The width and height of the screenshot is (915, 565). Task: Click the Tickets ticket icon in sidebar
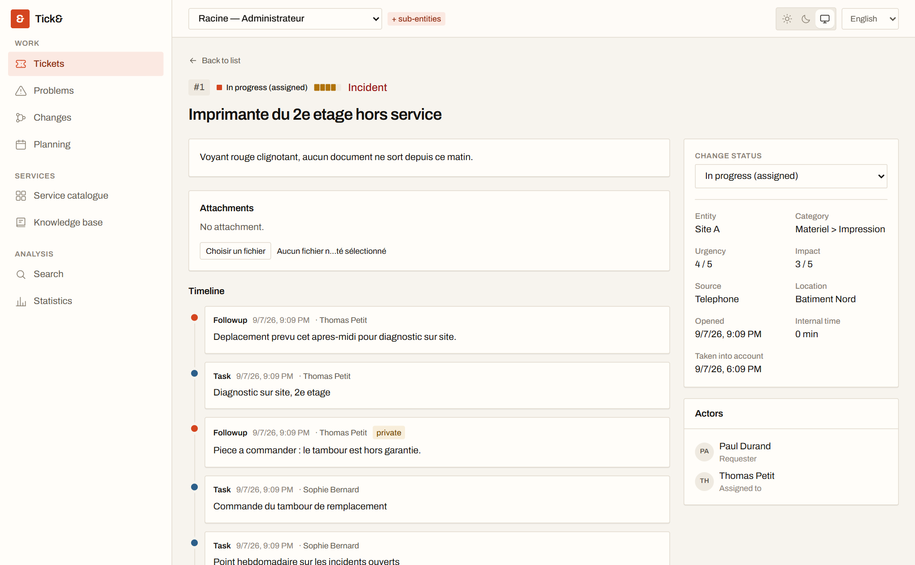(x=21, y=64)
